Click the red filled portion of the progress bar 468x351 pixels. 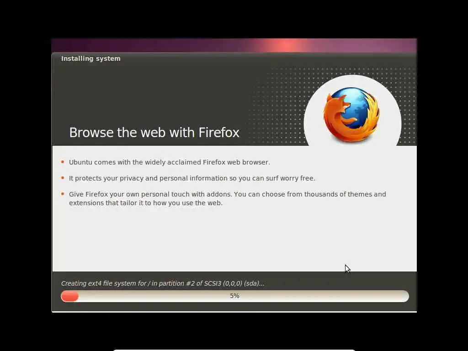(x=69, y=296)
